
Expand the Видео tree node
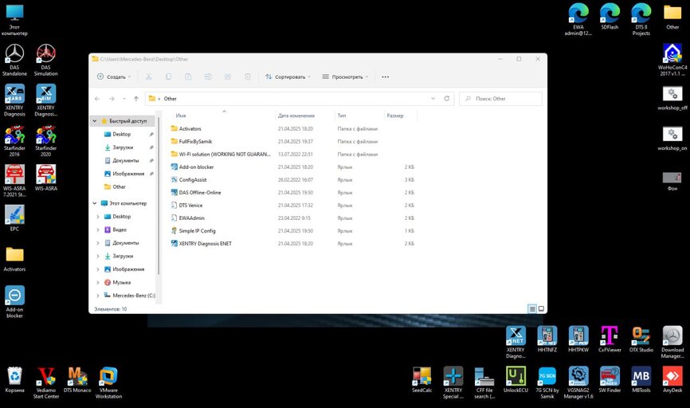point(98,229)
